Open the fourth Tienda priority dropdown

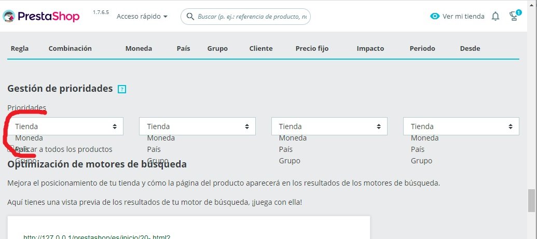tap(461, 126)
